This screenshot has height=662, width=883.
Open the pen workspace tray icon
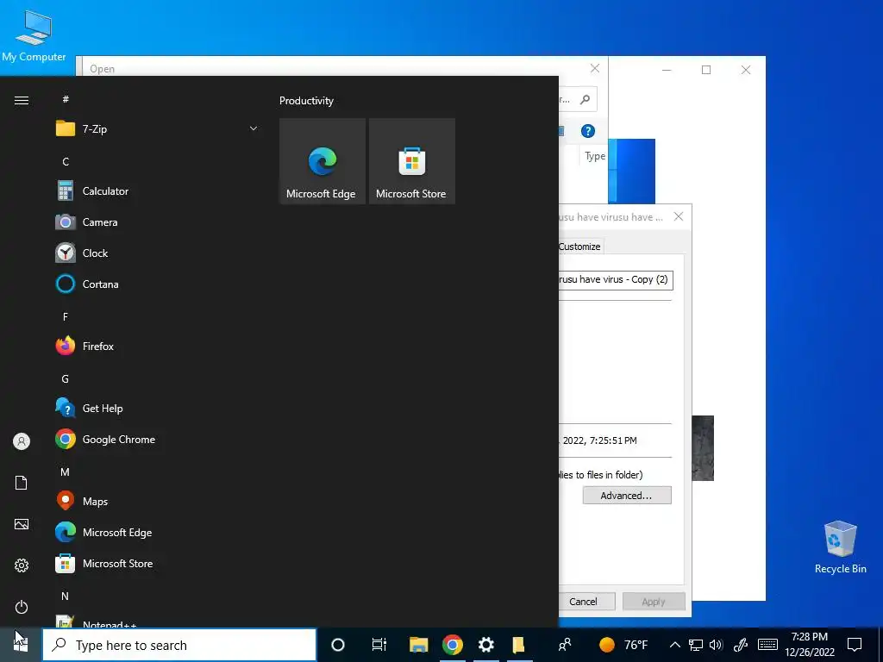tap(741, 645)
